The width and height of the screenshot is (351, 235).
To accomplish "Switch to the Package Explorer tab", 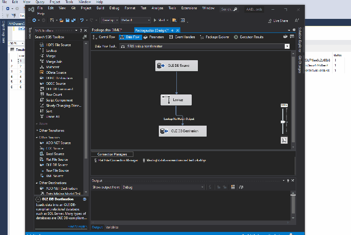I will [x=215, y=37].
